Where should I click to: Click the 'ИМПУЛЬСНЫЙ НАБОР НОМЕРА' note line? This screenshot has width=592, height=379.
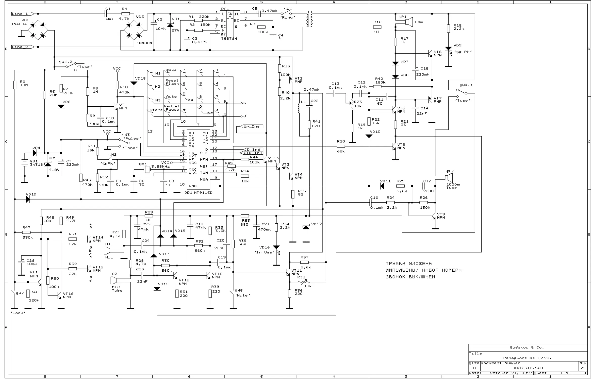(x=424, y=270)
